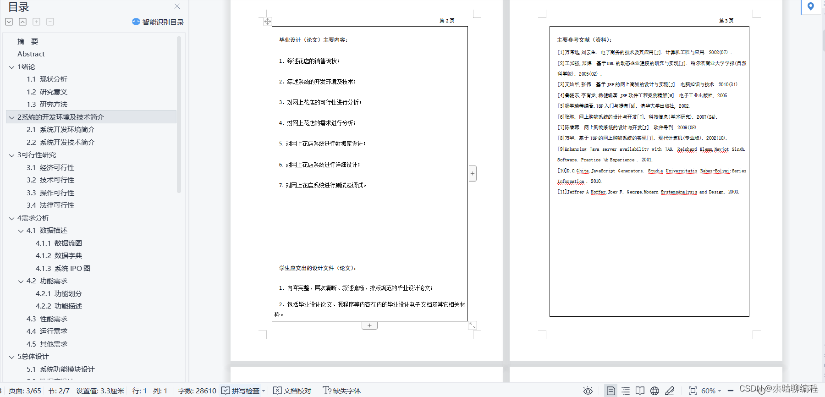Screen dimensions: 825x397
Task: Open the Abstract heading in outline
Action: point(31,54)
